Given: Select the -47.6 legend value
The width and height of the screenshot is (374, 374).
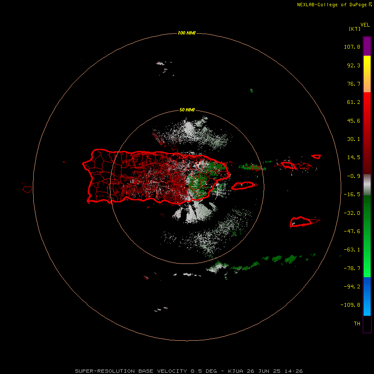Looking at the screenshot, I should click(352, 231).
